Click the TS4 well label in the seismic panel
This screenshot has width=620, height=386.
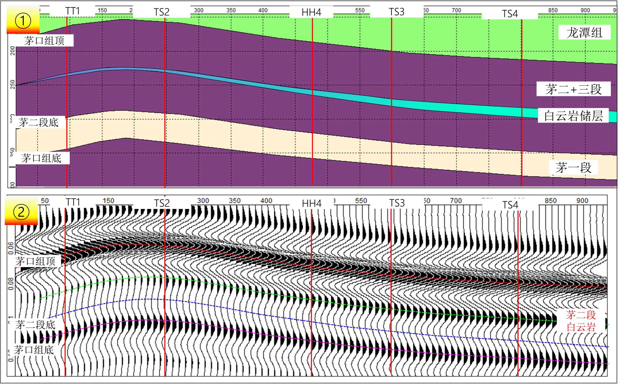click(x=510, y=205)
